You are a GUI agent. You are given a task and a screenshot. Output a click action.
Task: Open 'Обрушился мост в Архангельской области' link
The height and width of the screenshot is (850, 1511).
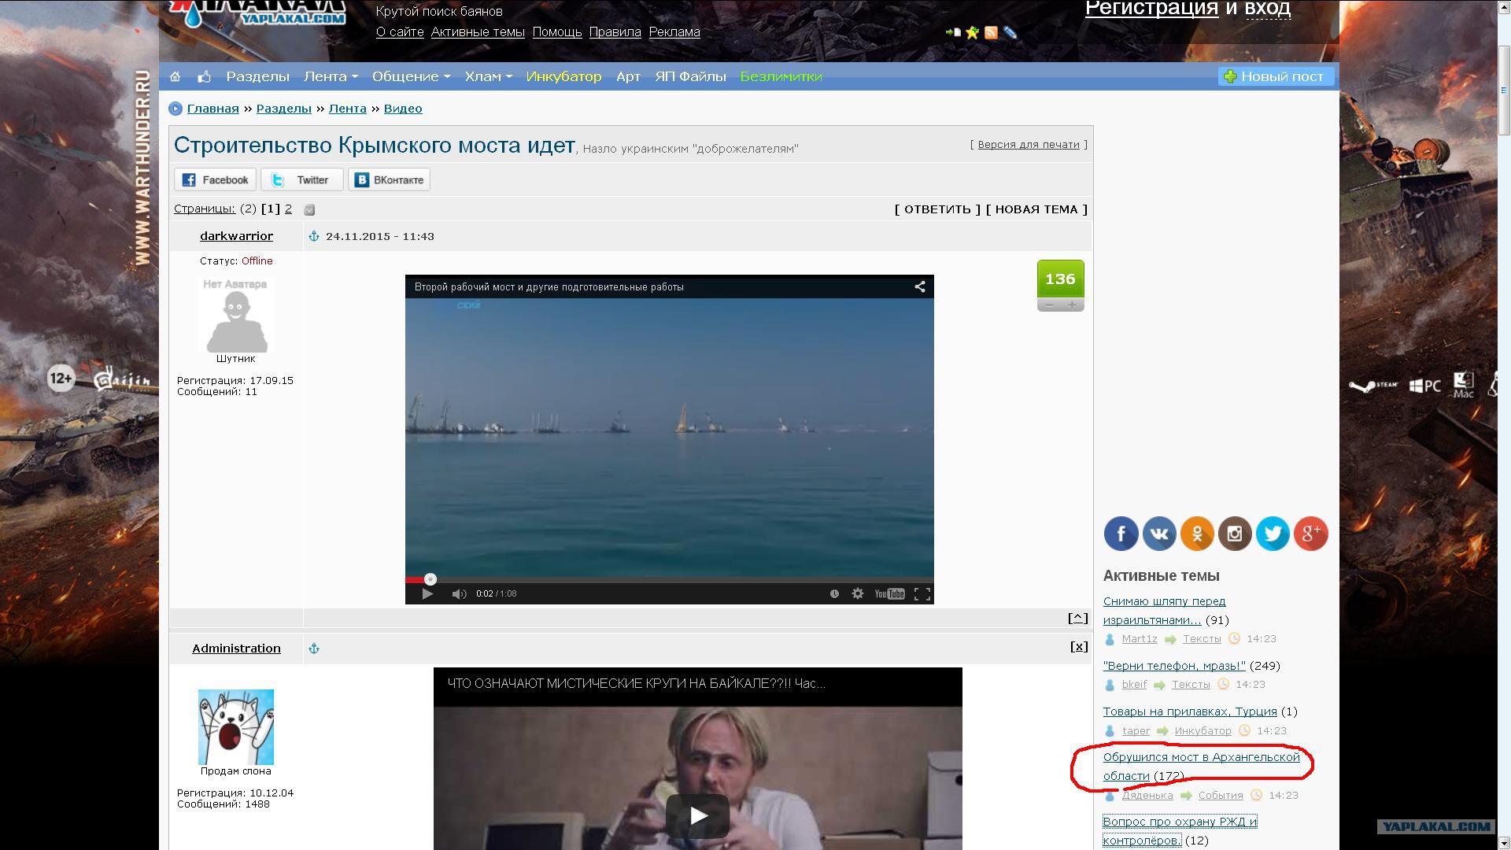point(1201,757)
